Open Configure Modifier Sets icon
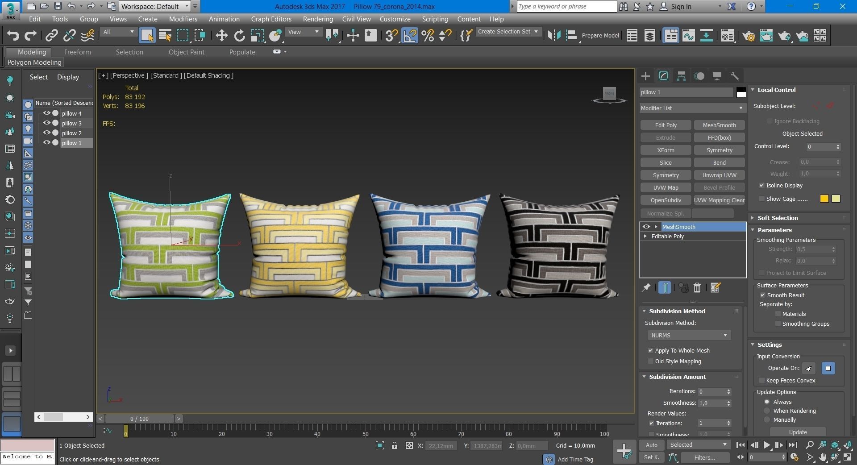This screenshot has width=857, height=465. pyautogui.click(x=716, y=288)
